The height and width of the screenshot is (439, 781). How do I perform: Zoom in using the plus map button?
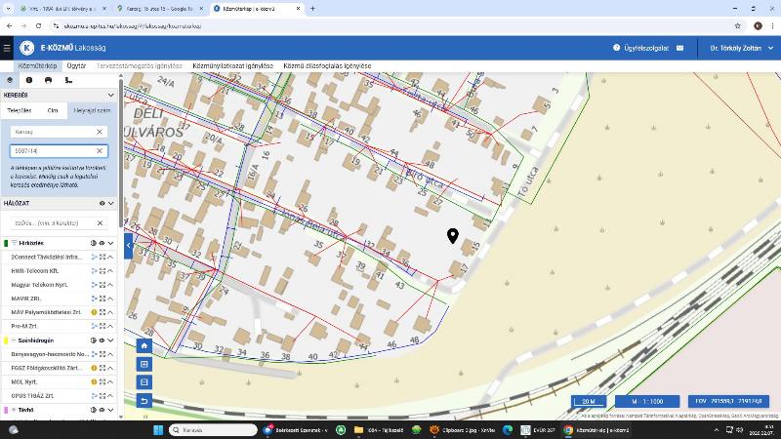(144, 364)
